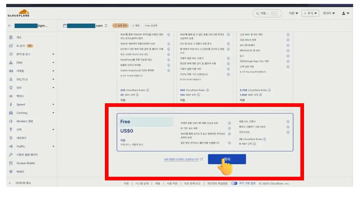Click info icon next to 225 Cloudflare Rules

coord(148,90)
